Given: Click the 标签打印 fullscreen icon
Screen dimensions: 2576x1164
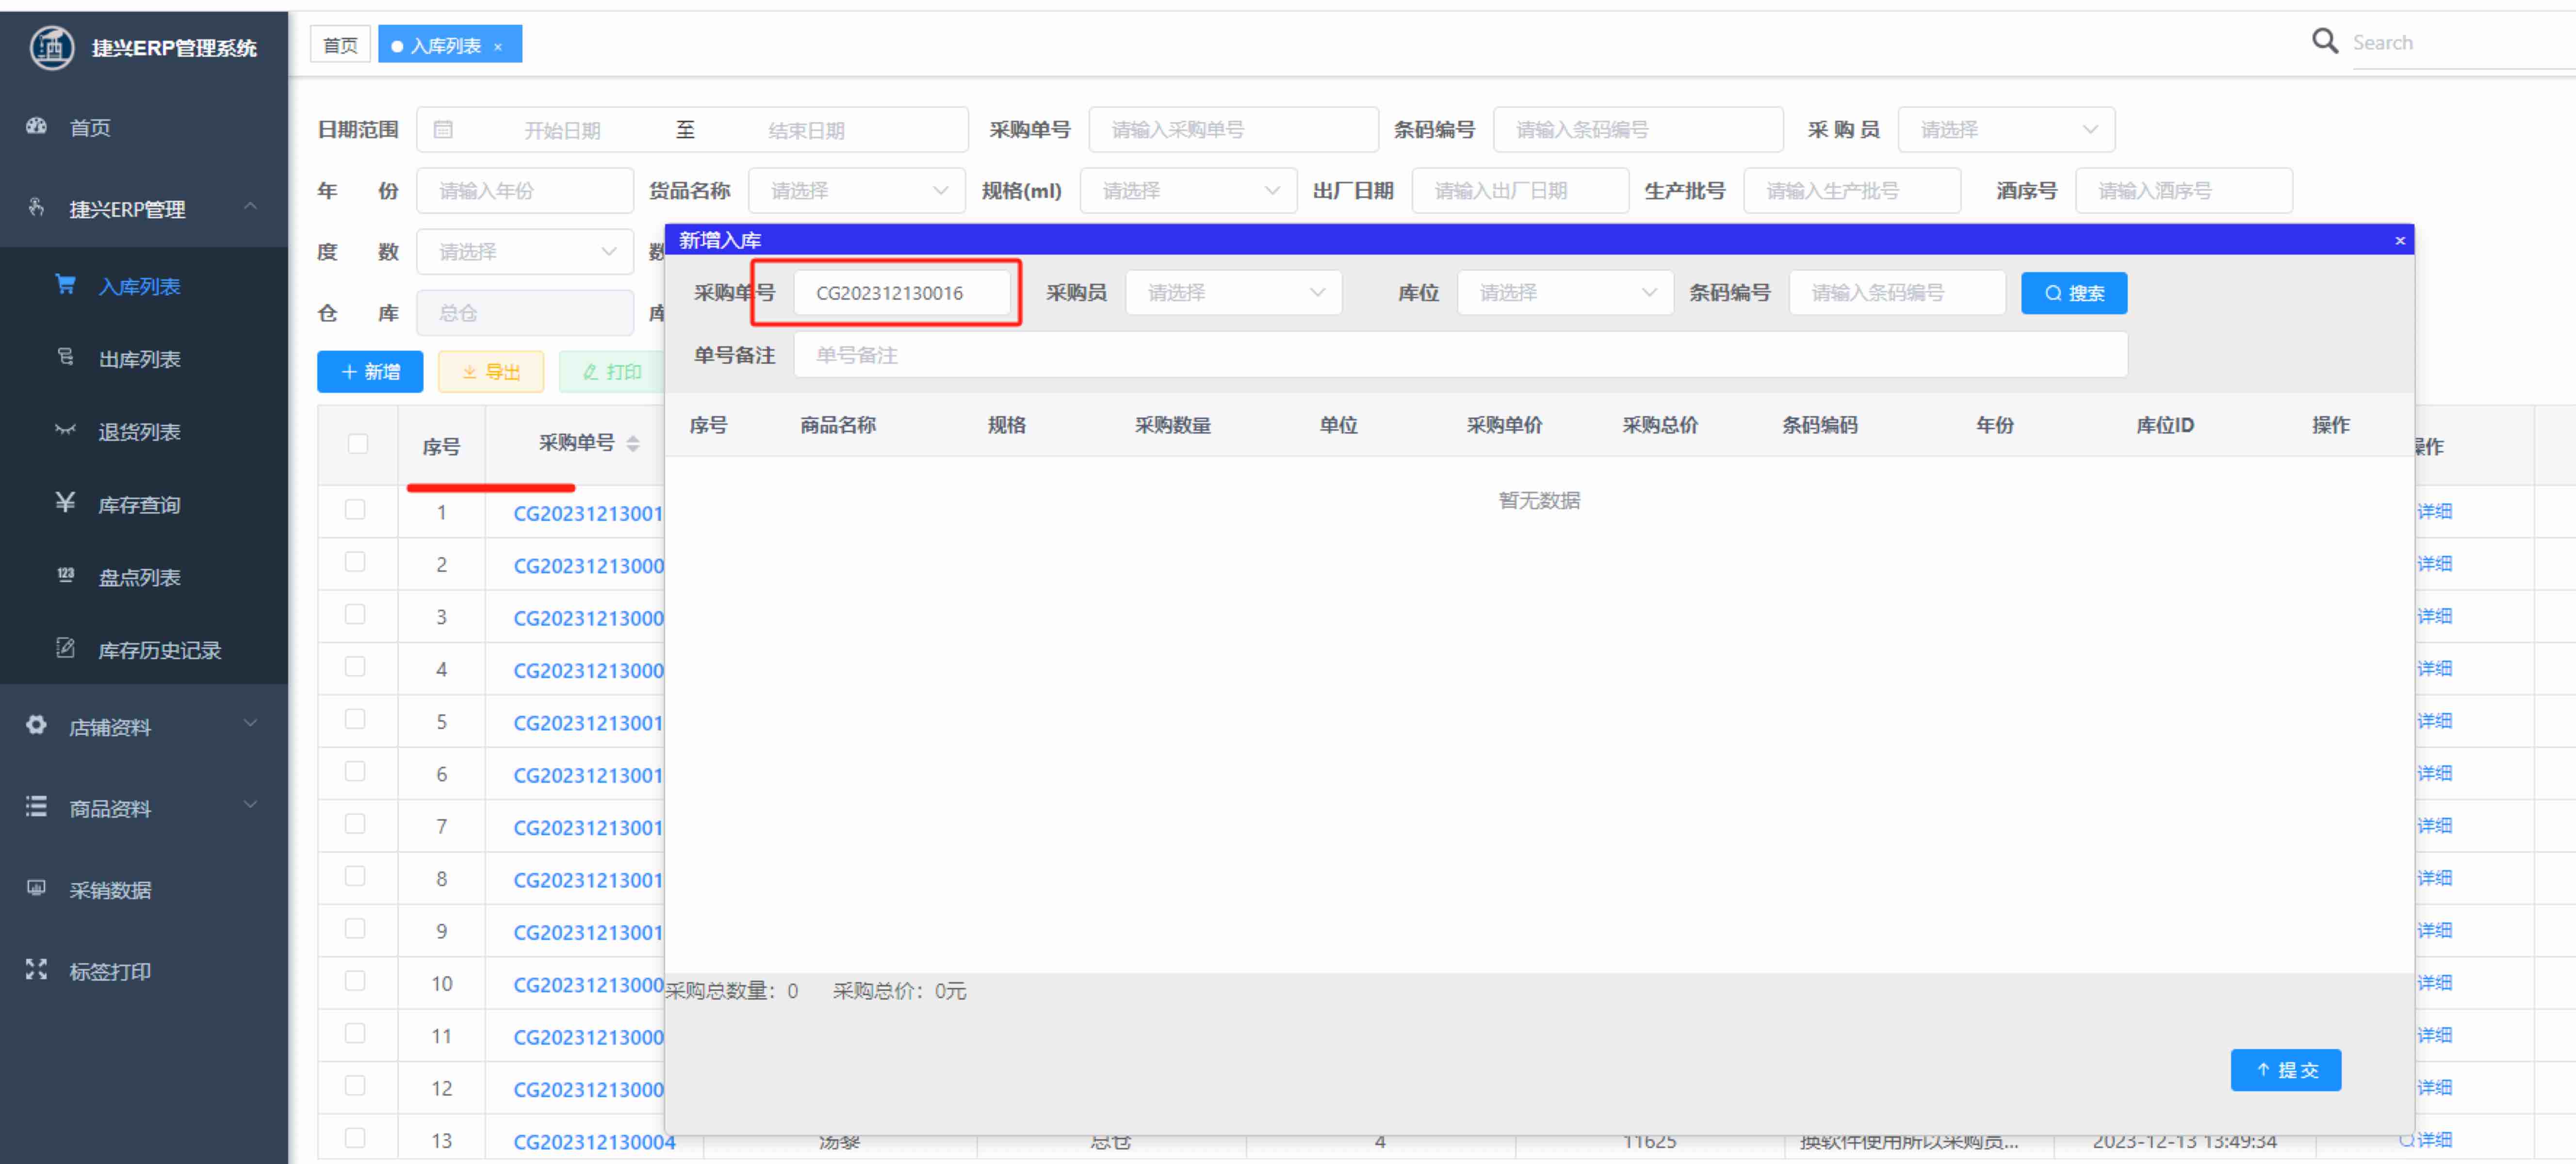Looking at the screenshot, I should point(37,969).
